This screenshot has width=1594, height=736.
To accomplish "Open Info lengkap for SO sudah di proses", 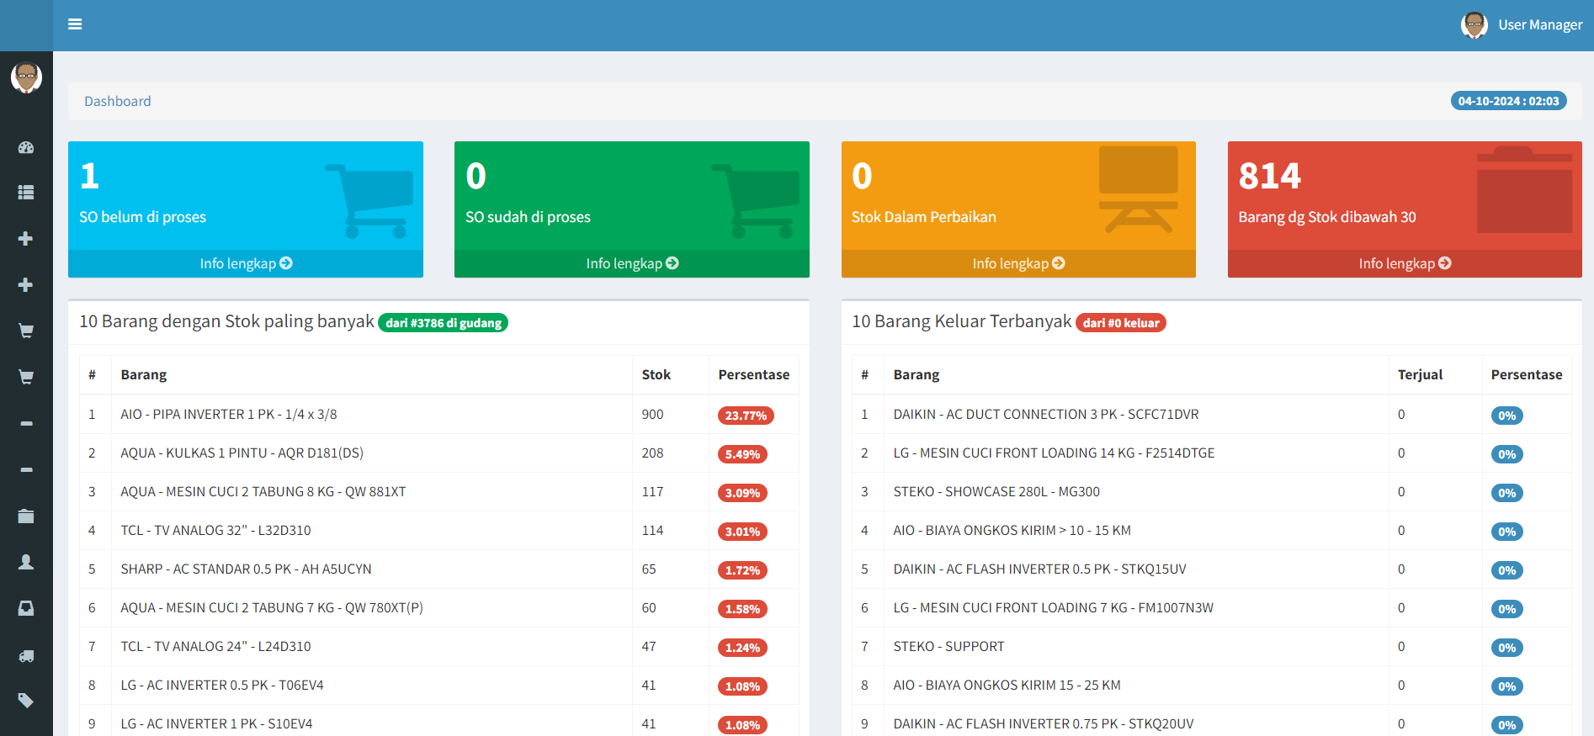I will tap(632, 263).
